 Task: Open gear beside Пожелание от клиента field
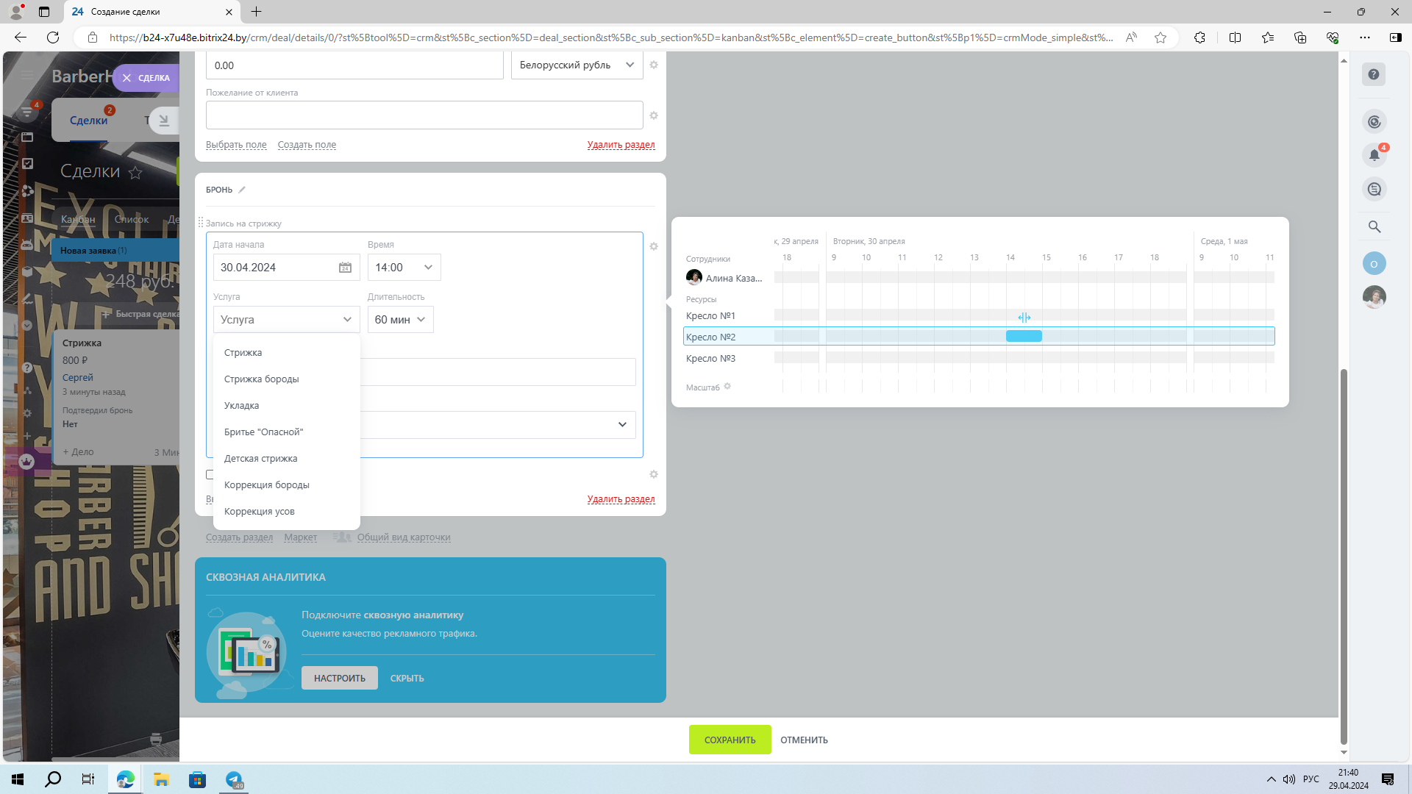click(654, 115)
